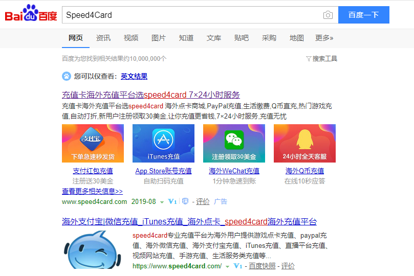Click 自助扫码充值 caption text
Screen dimensions: 414x276
163,181
